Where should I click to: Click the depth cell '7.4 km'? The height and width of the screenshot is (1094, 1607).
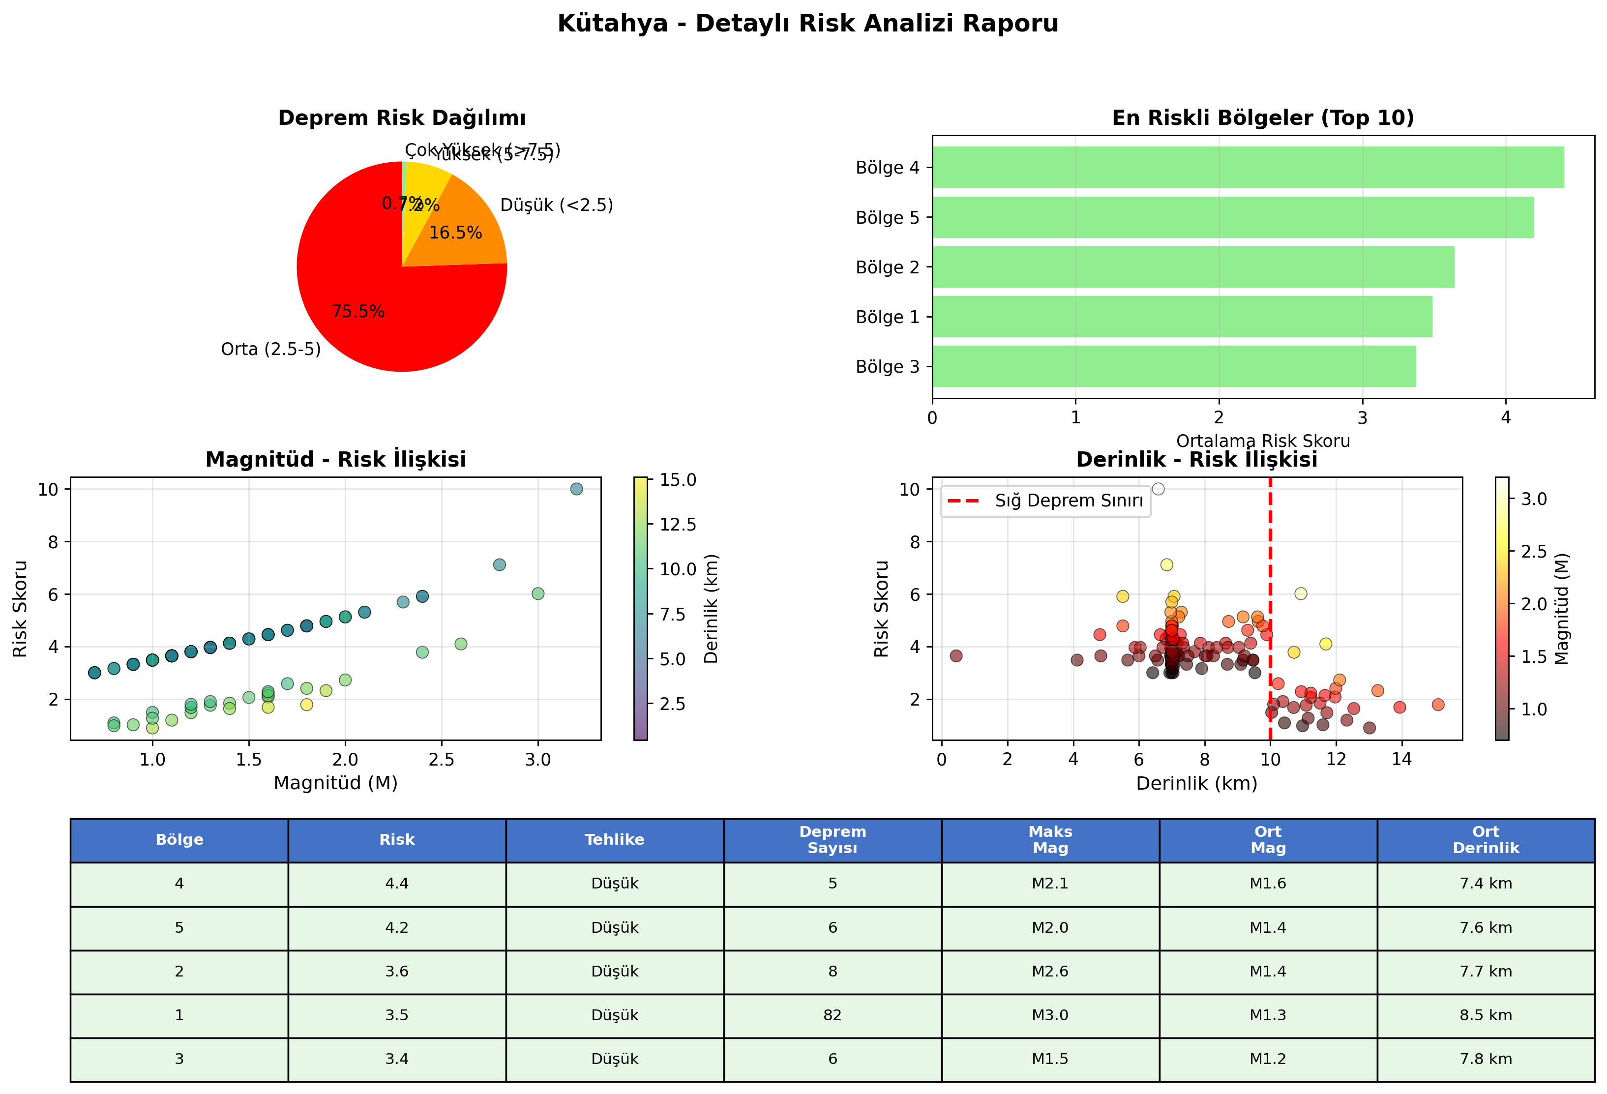click(1486, 884)
